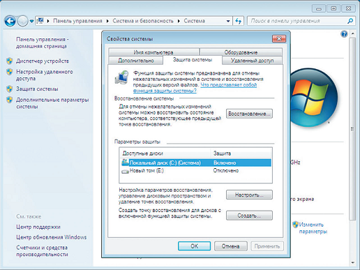Screen dimensions: 360x270
Task: Switch to 'Дополнительно' tab
Action: 136,61
